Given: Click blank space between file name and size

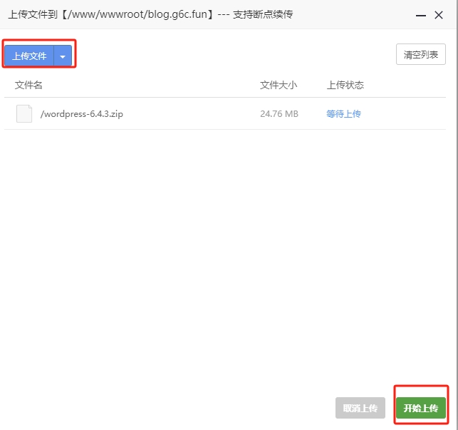Looking at the screenshot, I should 192,113.
